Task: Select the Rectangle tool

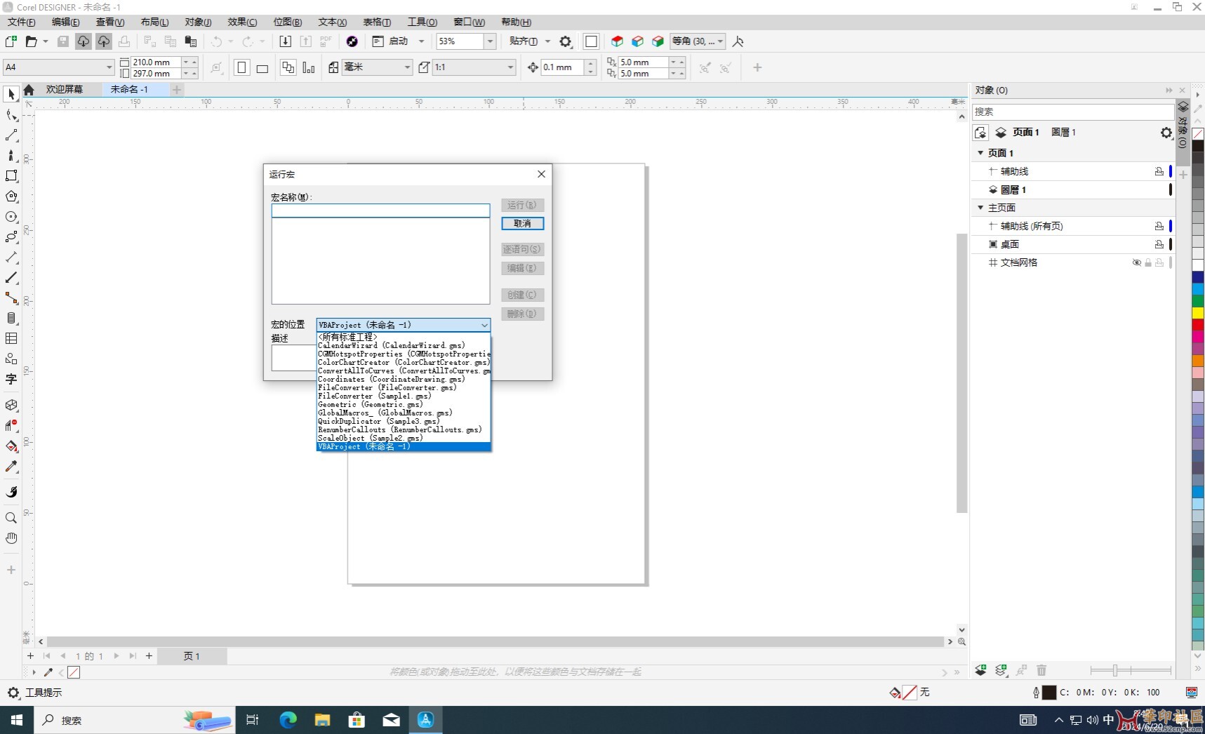Action: tap(11, 176)
